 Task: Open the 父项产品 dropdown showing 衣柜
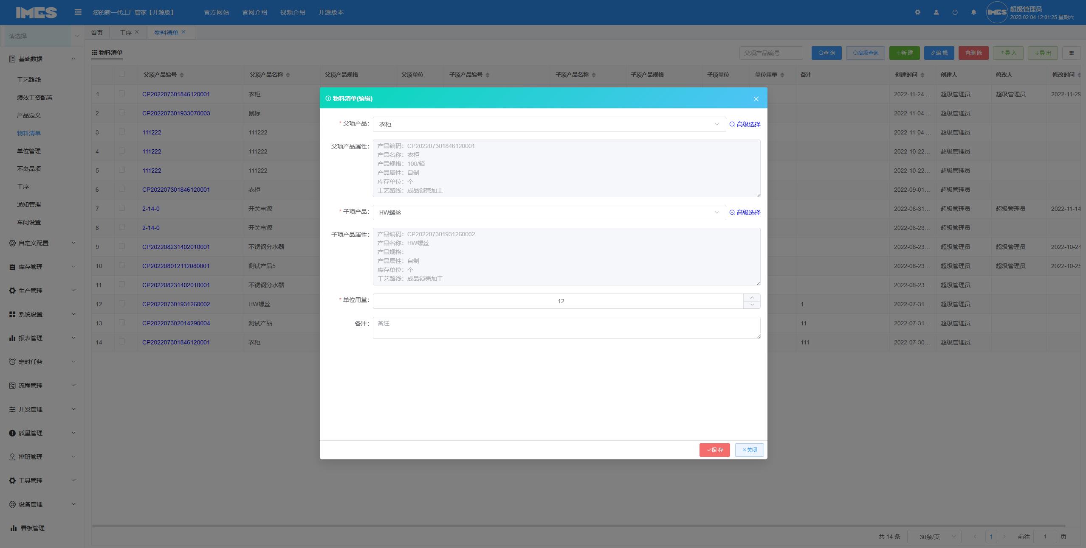point(549,124)
